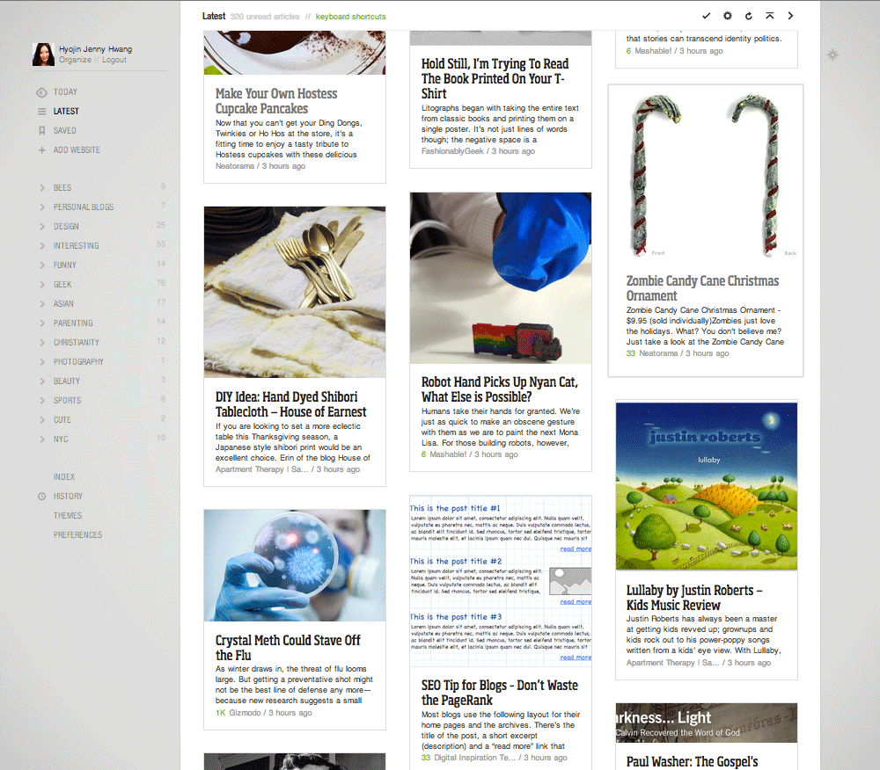The height and width of the screenshot is (770, 880).
Task: Click the Today icon in sidebar
Action: pyautogui.click(x=41, y=92)
